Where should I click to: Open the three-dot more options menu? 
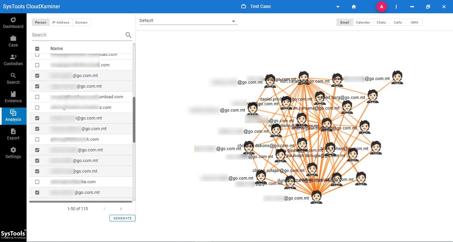(396, 7)
